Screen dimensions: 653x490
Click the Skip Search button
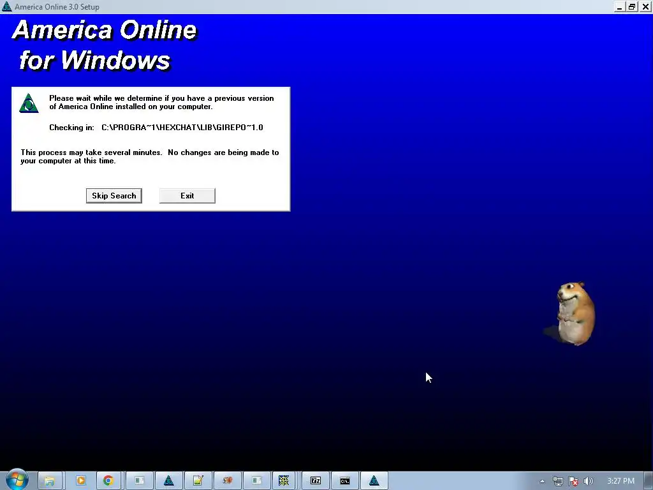(x=114, y=196)
